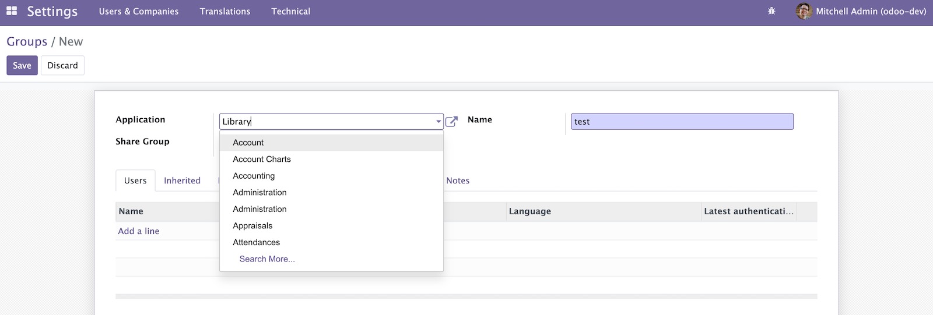Screen dimensions: 933x315
Task: Click the Settings app title
Action: (52, 11)
